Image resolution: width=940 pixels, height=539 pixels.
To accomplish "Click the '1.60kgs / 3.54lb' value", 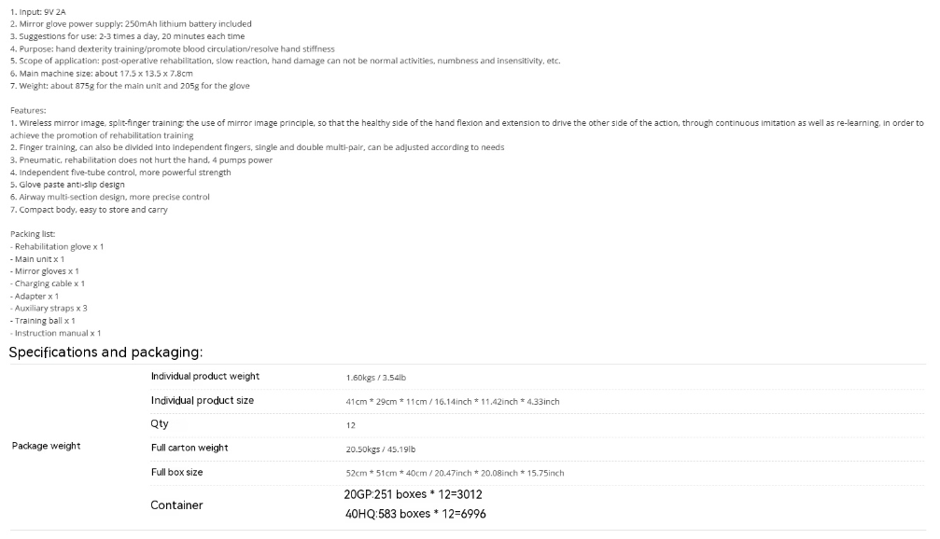I will point(376,378).
